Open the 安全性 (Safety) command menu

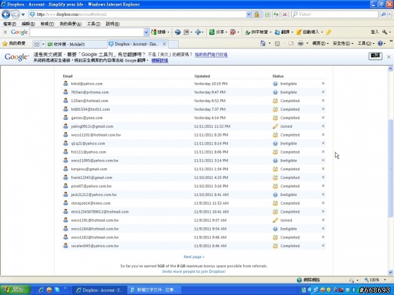click(x=343, y=44)
